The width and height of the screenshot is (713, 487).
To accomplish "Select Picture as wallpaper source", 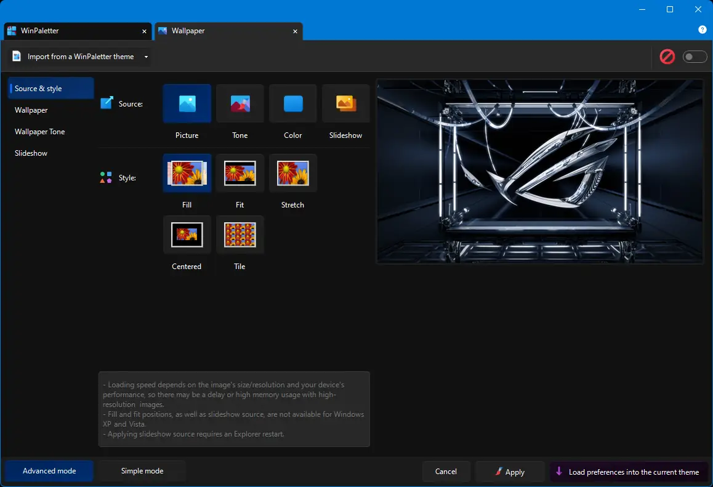I will (x=187, y=103).
